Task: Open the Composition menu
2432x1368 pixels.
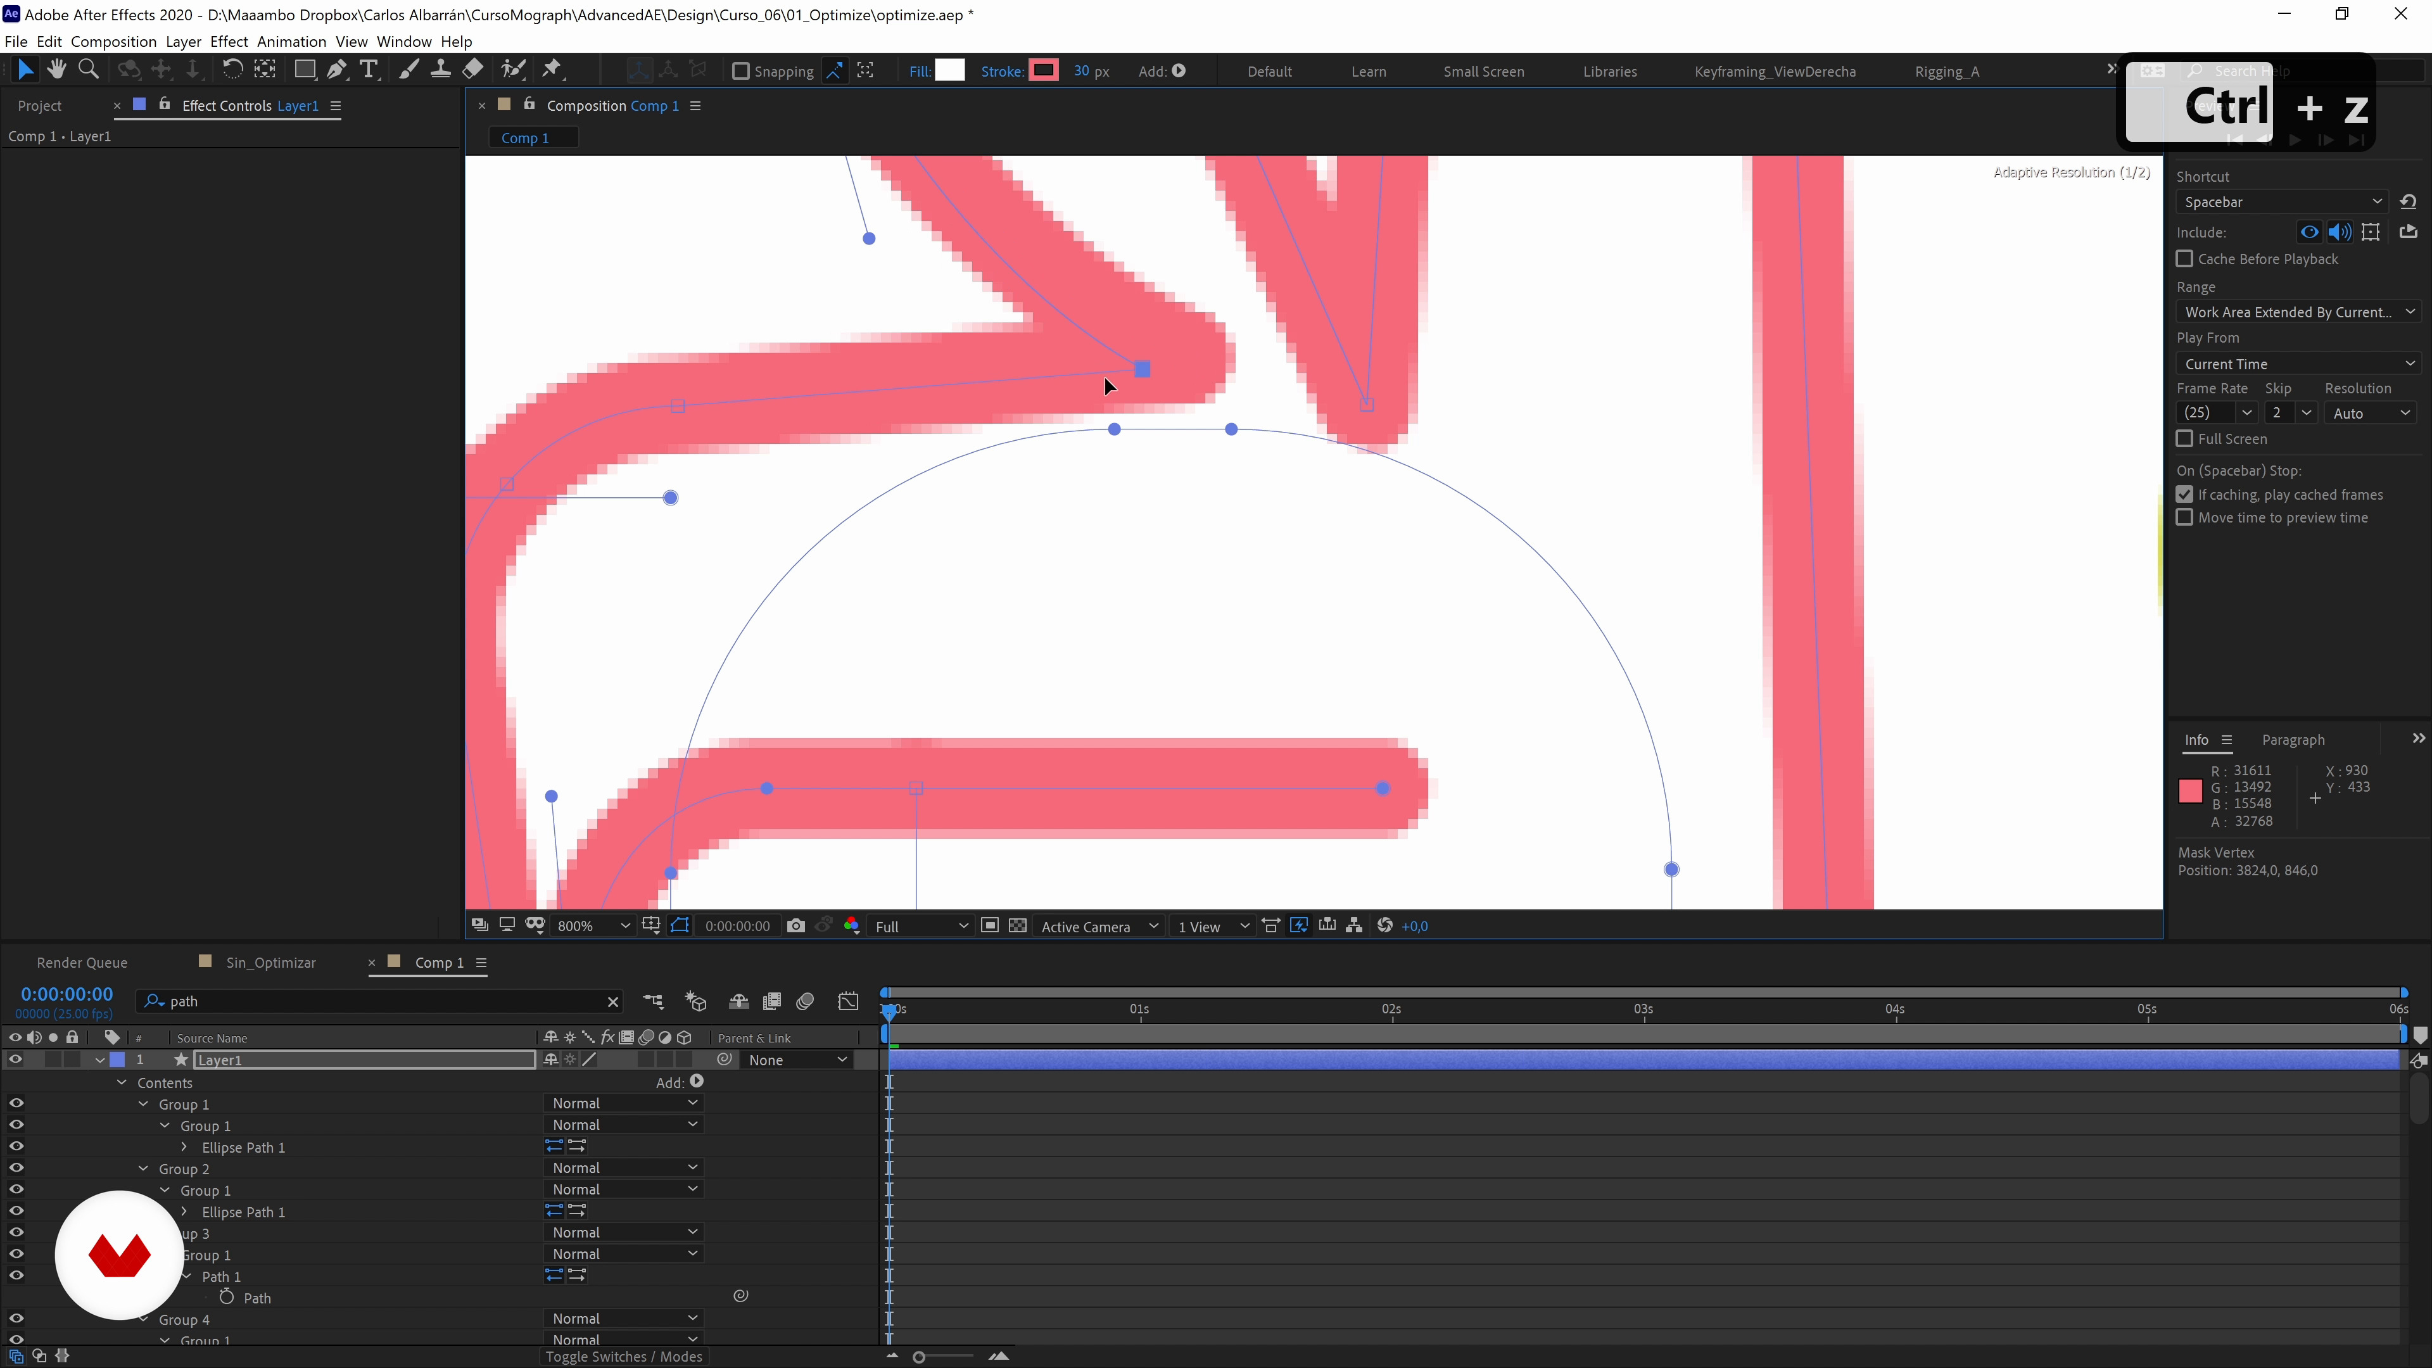Action: [x=113, y=42]
